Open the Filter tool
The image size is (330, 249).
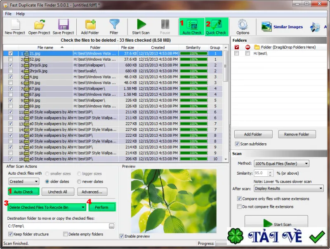pyautogui.click(x=114, y=26)
